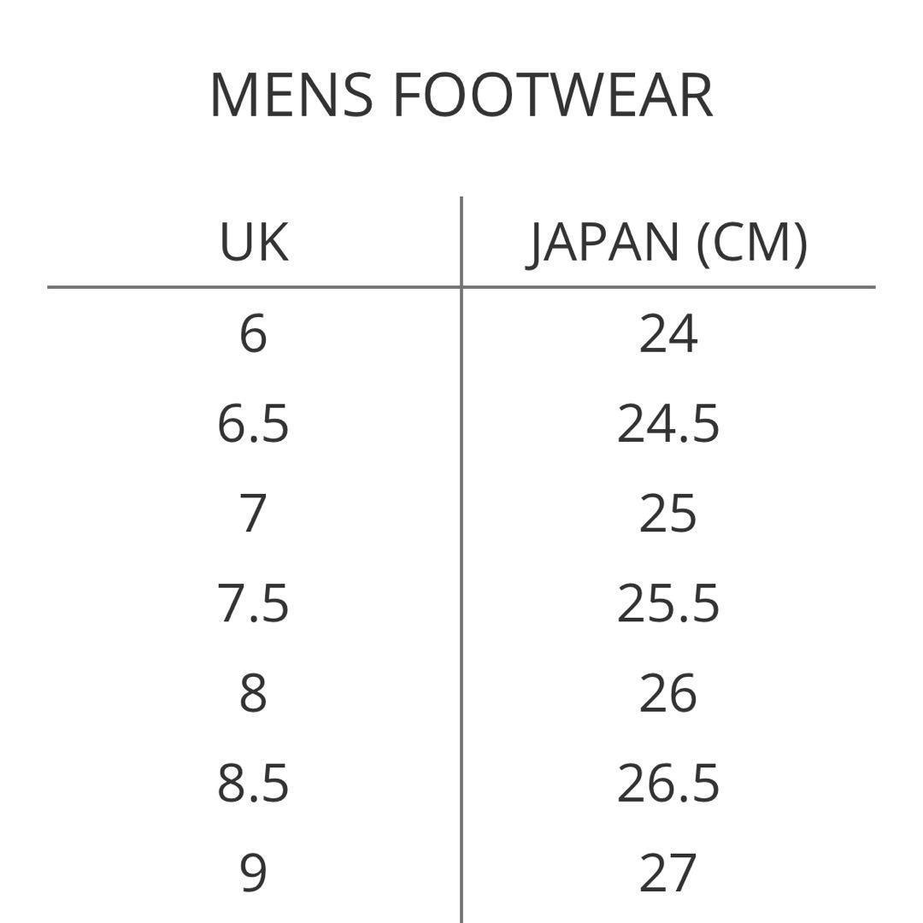The width and height of the screenshot is (923, 923).
Task: Click the horizontal line under headers
Action: [x=256, y=287]
